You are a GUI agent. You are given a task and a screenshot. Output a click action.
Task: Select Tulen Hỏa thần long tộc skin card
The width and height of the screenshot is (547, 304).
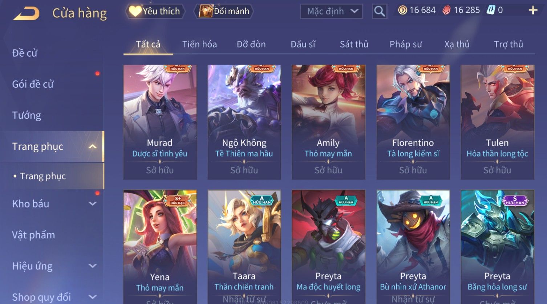pyautogui.click(x=497, y=122)
